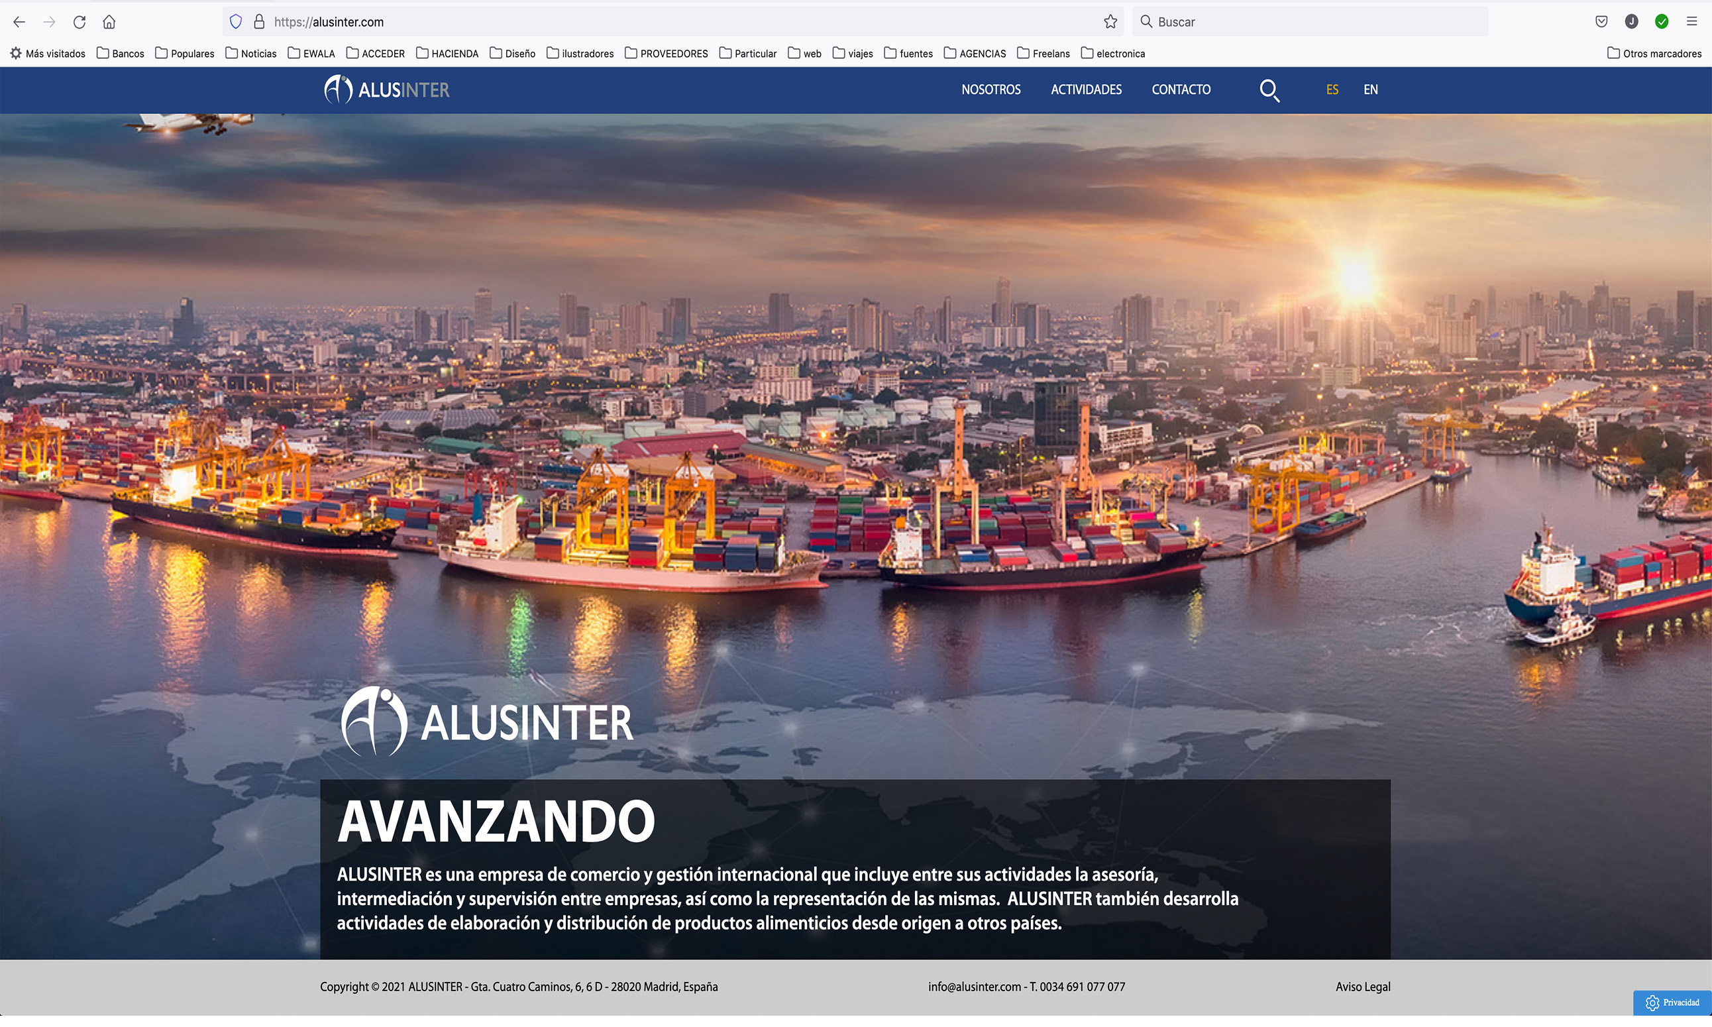The width and height of the screenshot is (1712, 1027).
Task: Open the Bancos bookmark folder
Action: coord(121,54)
